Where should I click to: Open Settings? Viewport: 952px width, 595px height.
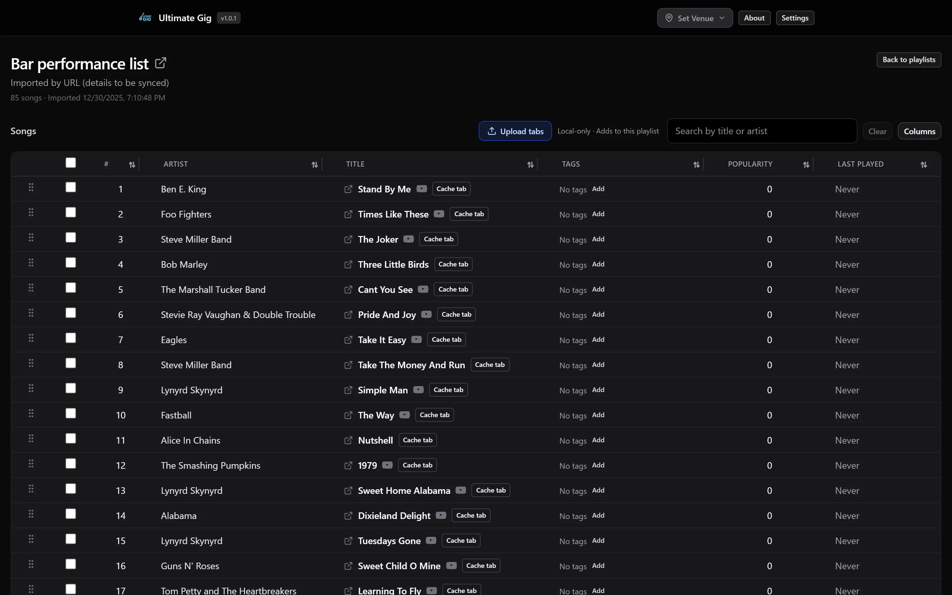[795, 18]
